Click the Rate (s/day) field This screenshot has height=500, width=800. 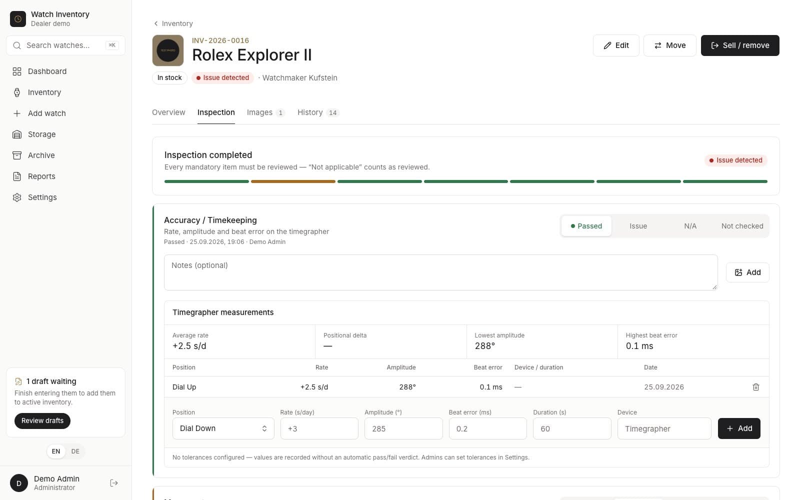tap(319, 428)
